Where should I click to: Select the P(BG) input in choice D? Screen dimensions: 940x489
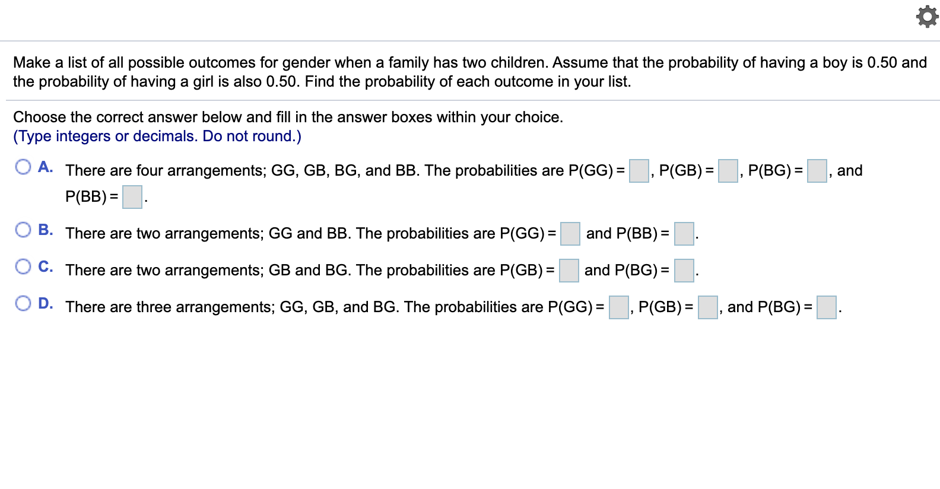[x=827, y=307]
